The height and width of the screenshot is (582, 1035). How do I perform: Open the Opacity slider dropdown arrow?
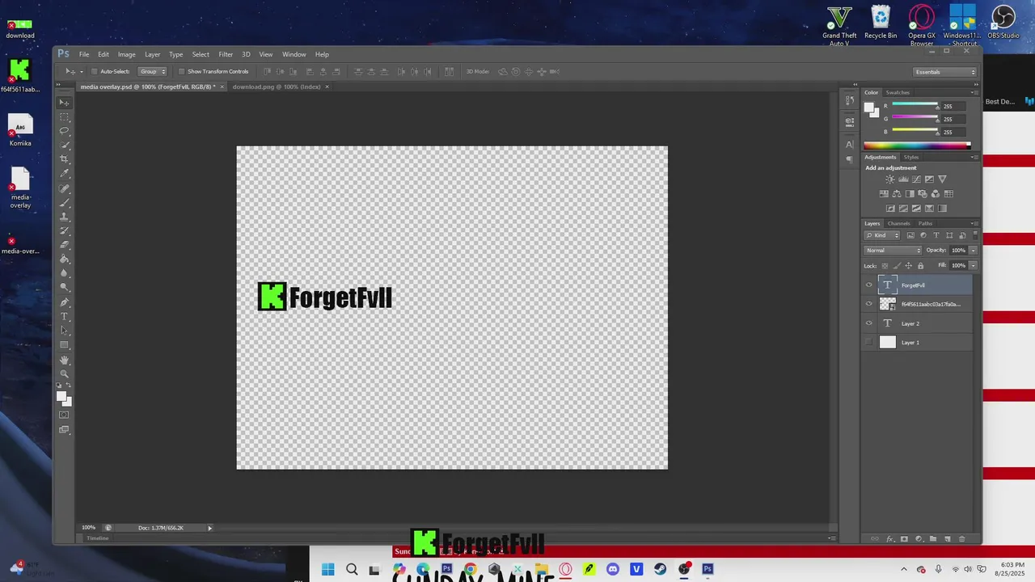[x=973, y=250]
